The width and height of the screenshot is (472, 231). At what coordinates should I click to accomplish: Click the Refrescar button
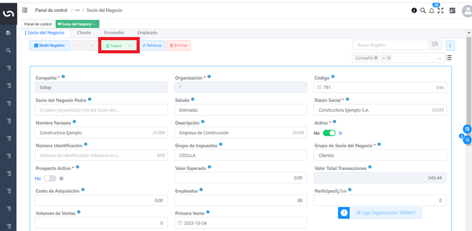pos(152,46)
